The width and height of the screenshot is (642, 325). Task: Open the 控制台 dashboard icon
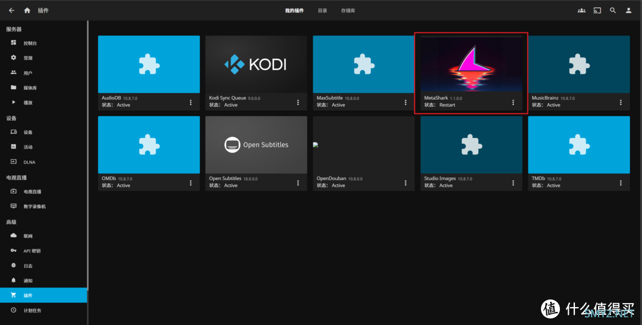[x=14, y=43]
